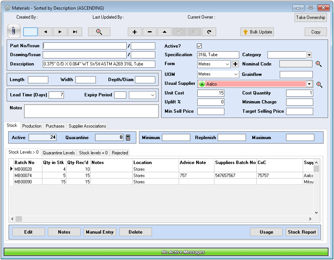Screen dimensions: 334x260
Task: Jump to the last record arrow
Action: click(x=75, y=32)
